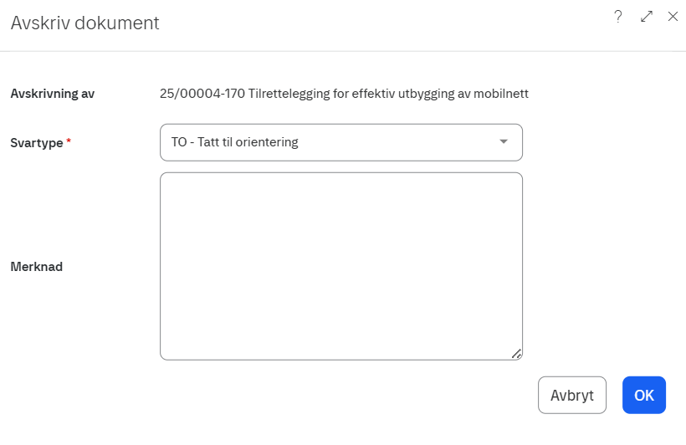Click the Svartype dropdown arrow
Image resolution: width=686 pixels, height=445 pixels.
pyautogui.click(x=504, y=142)
